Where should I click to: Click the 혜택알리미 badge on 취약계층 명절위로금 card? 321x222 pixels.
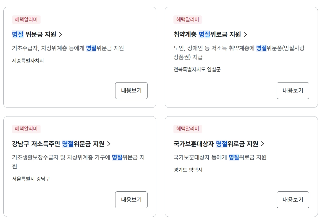(188, 20)
